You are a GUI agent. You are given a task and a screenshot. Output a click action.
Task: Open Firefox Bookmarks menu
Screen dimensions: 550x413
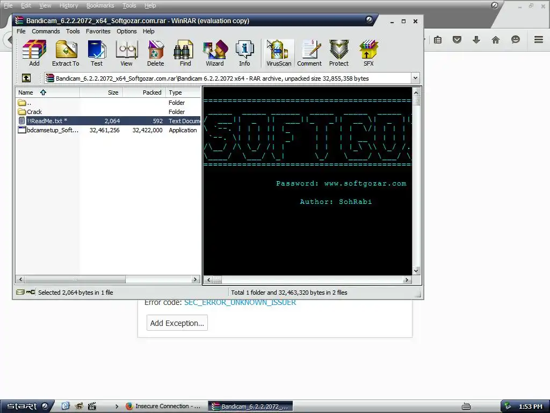pyautogui.click(x=100, y=5)
